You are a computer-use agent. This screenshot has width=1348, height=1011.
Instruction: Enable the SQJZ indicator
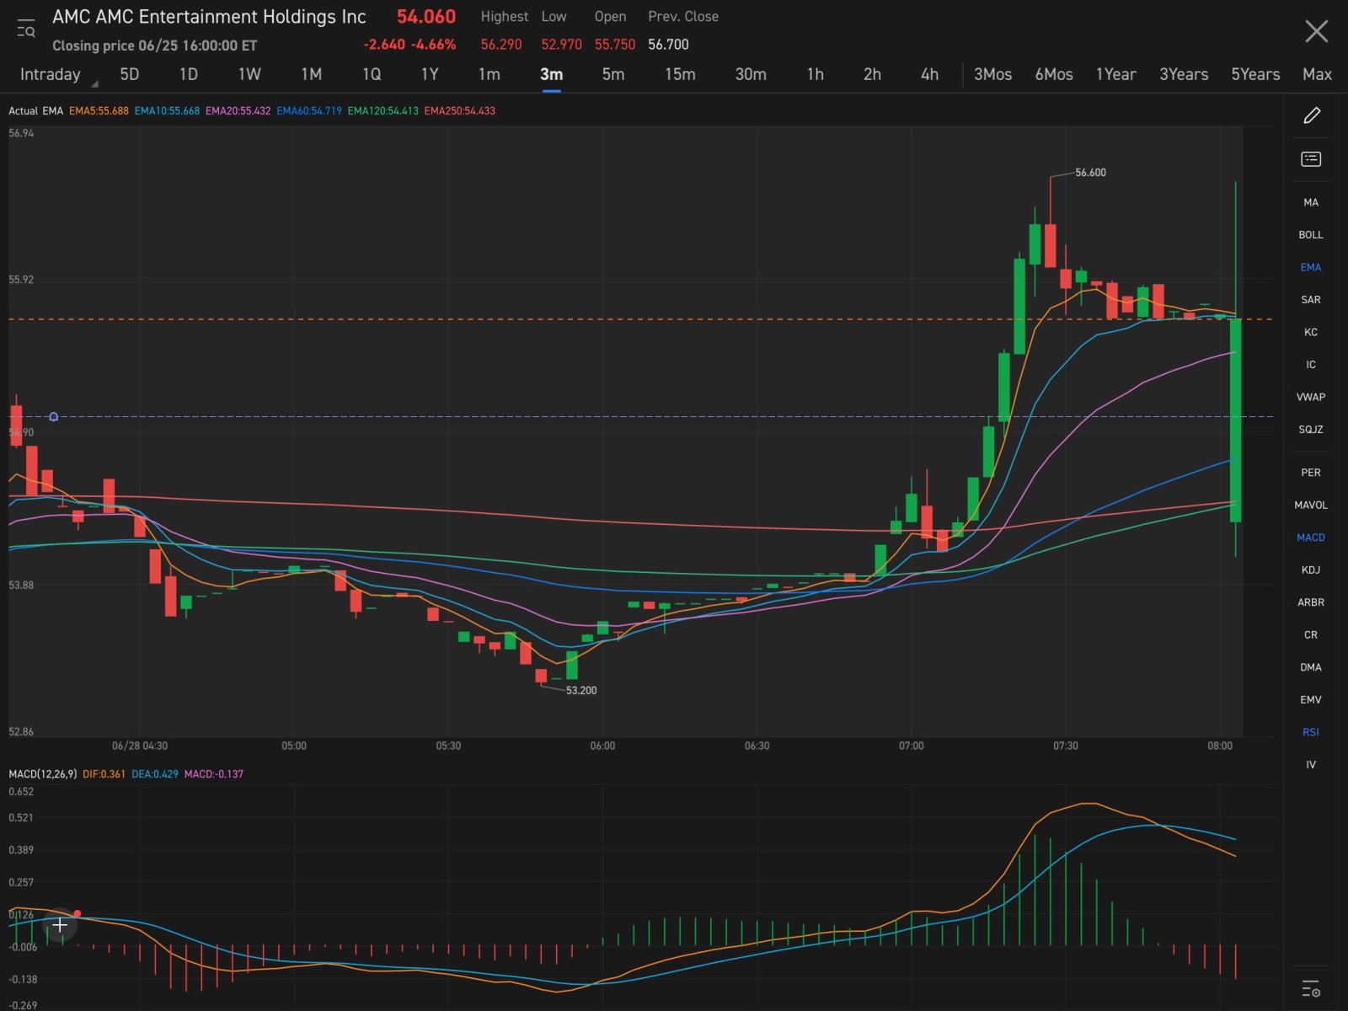(x=1311, y=430)
